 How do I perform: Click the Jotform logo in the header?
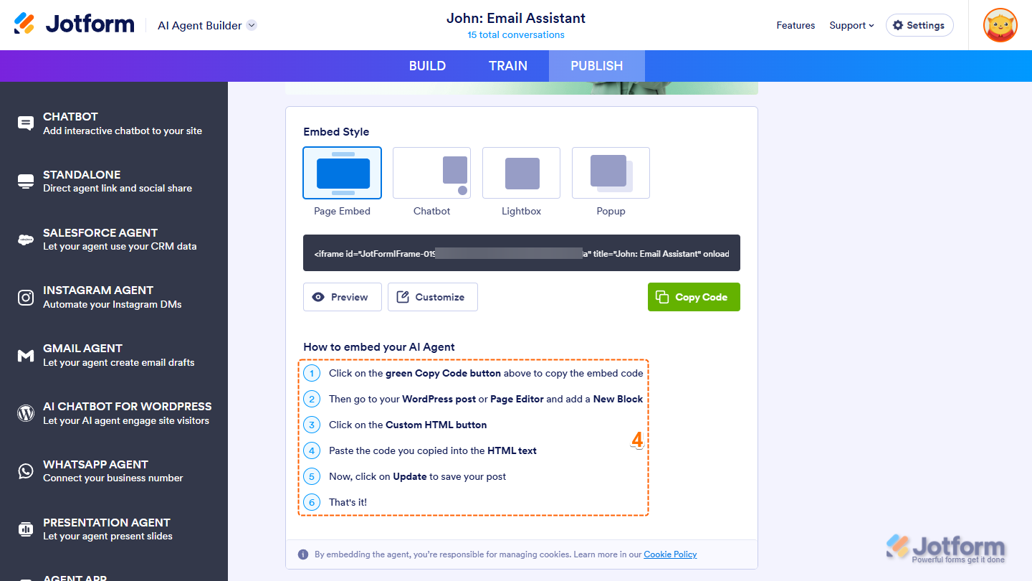74,23
